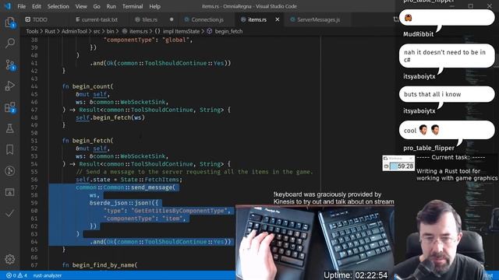Click the VS Code logo icon

pyautogui.click(x=8, y=6)
